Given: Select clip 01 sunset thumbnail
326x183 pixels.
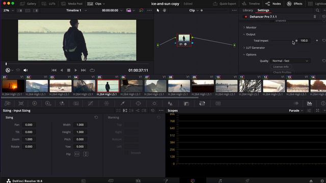Looking at the screenshot, I should pos(13,86).
